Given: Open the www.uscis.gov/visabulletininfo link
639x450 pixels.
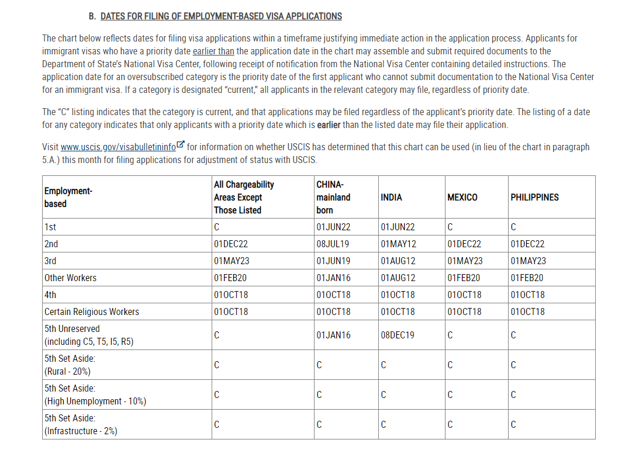Looking at the screenshot, I should pos(118,147).
